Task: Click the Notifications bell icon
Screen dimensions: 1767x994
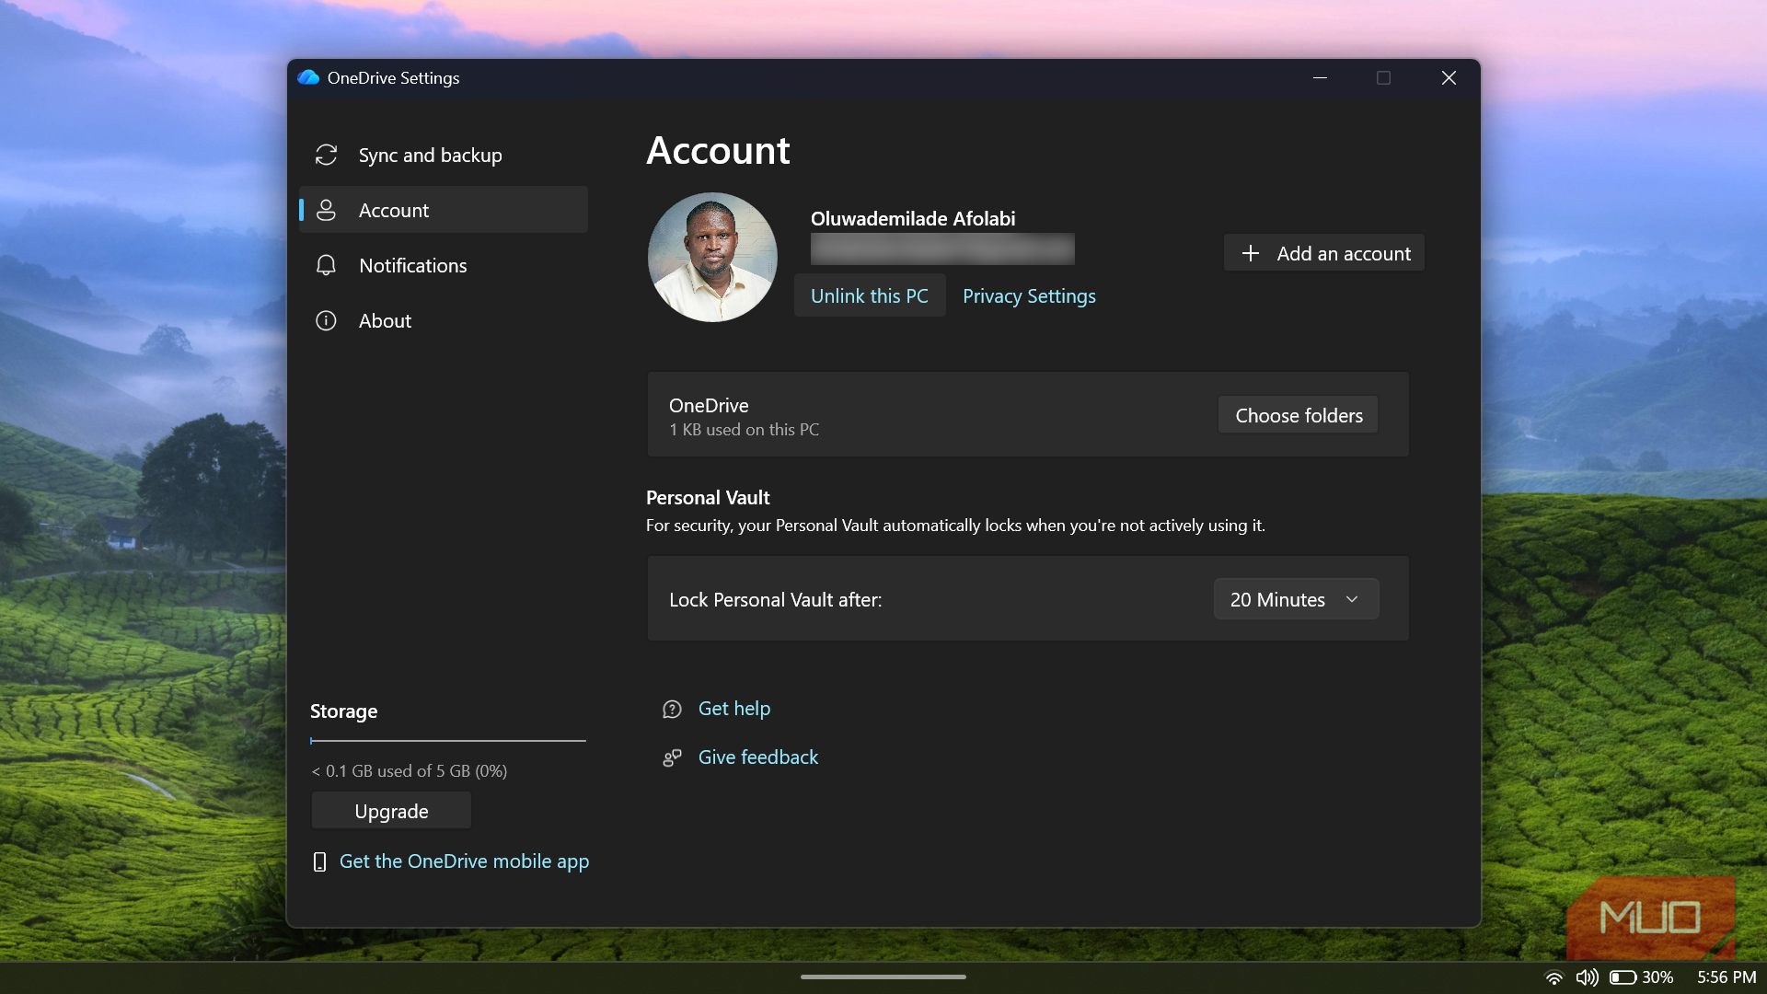Action: pyautogui.click(x=326, y=265)
